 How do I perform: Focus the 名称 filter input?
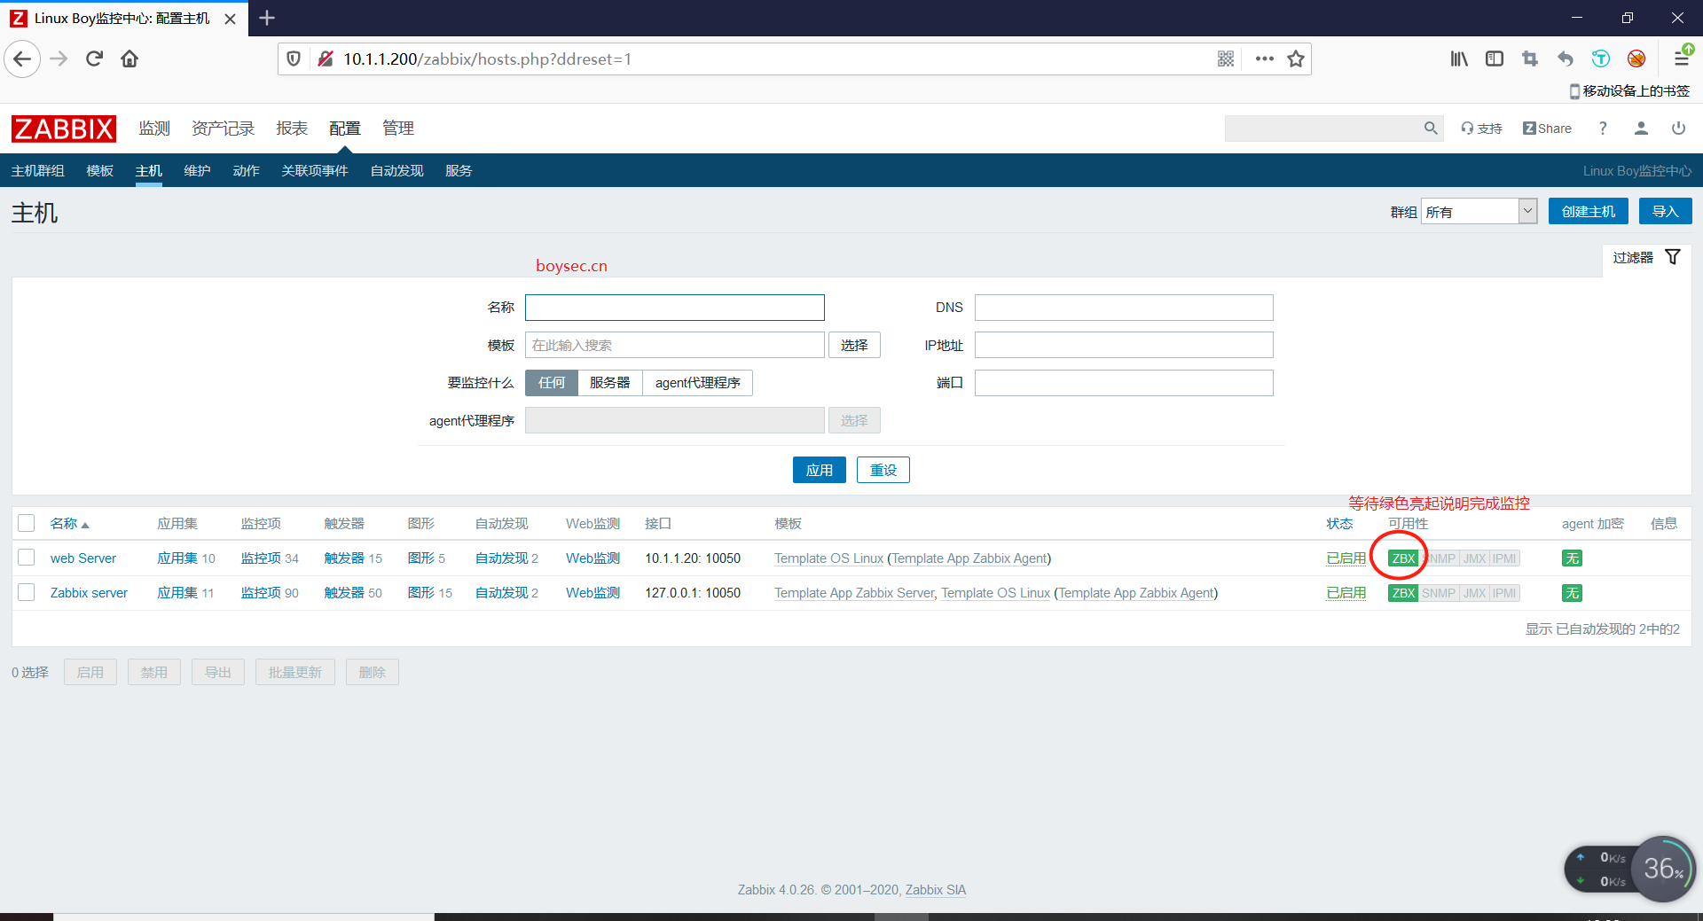[675, 308]
